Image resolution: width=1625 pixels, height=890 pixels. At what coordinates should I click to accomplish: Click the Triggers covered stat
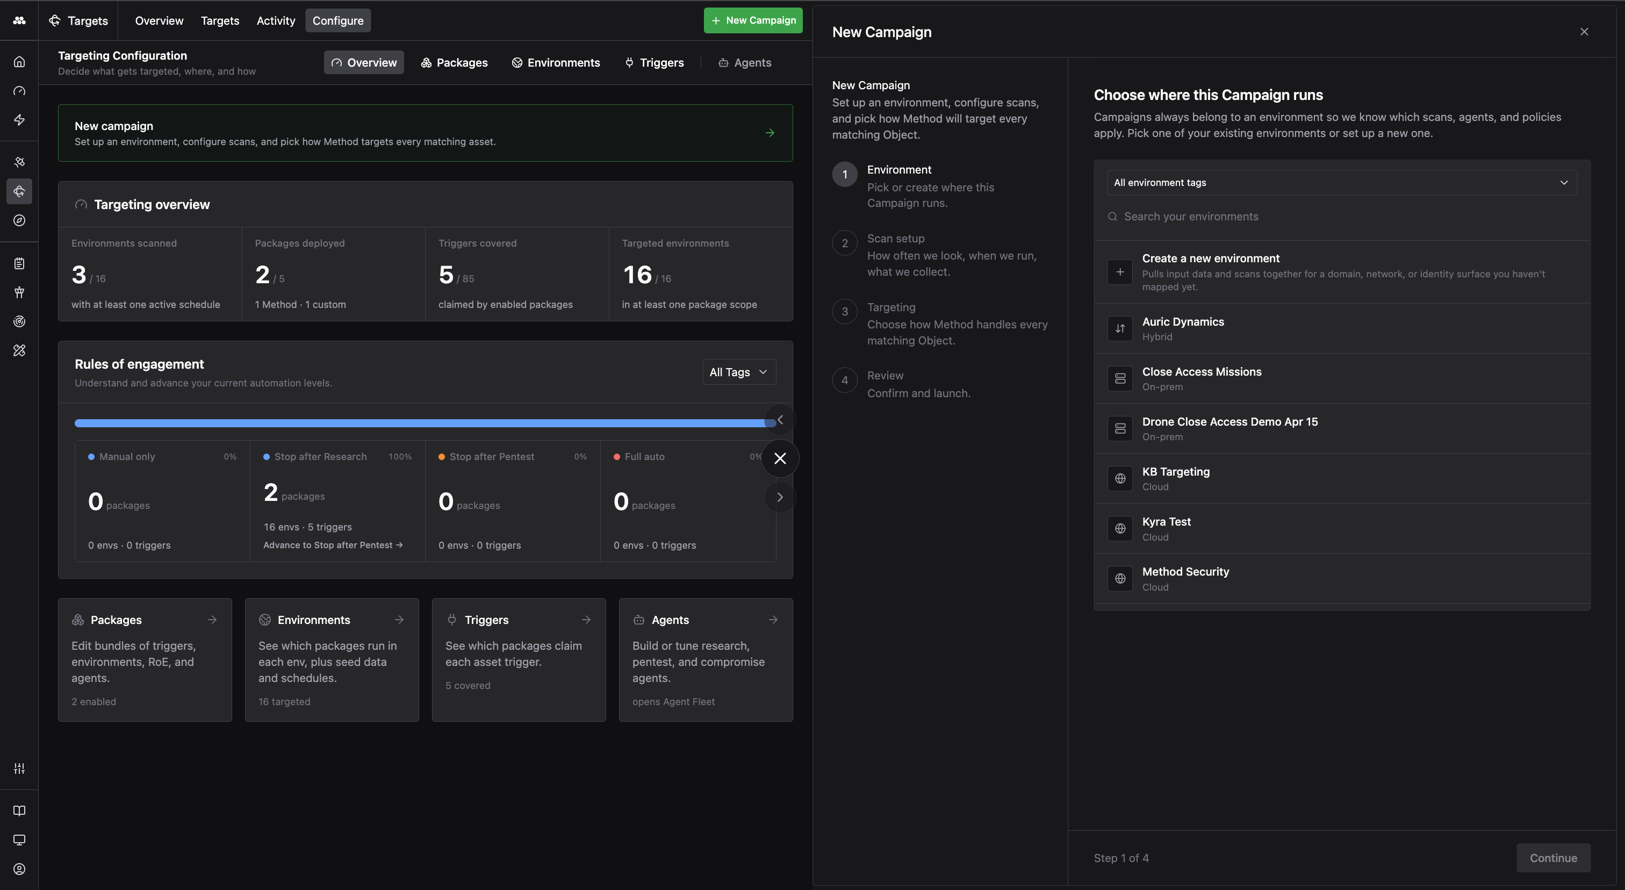coord(517,274)
